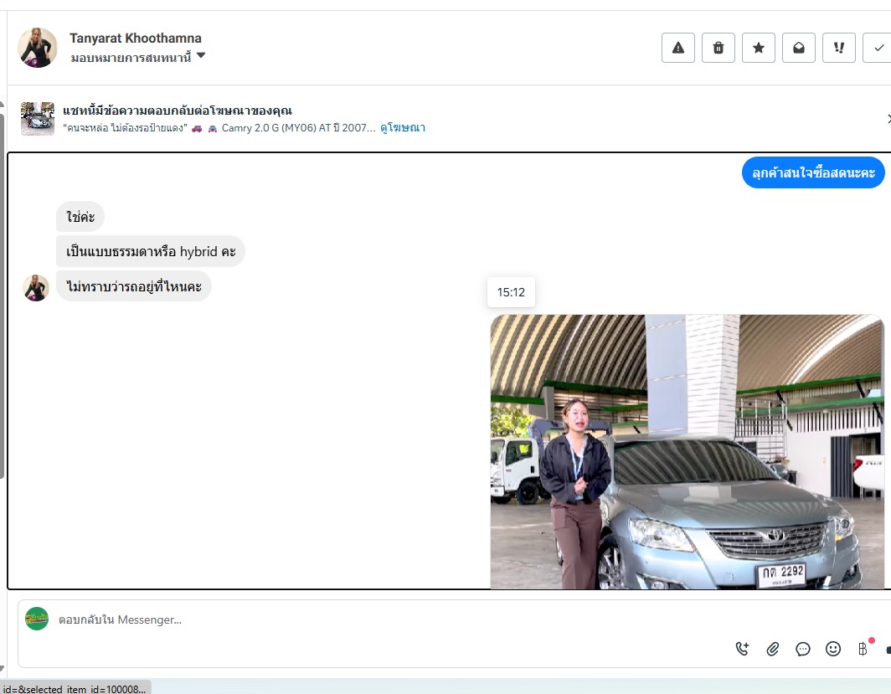Screen dimensions: 891x694
Task: Click the 15:12 timestamp tooltip
Action: pos(511,292)
